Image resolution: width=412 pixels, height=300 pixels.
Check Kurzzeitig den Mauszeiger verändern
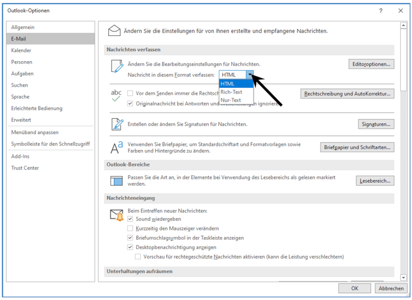[130, 228]
